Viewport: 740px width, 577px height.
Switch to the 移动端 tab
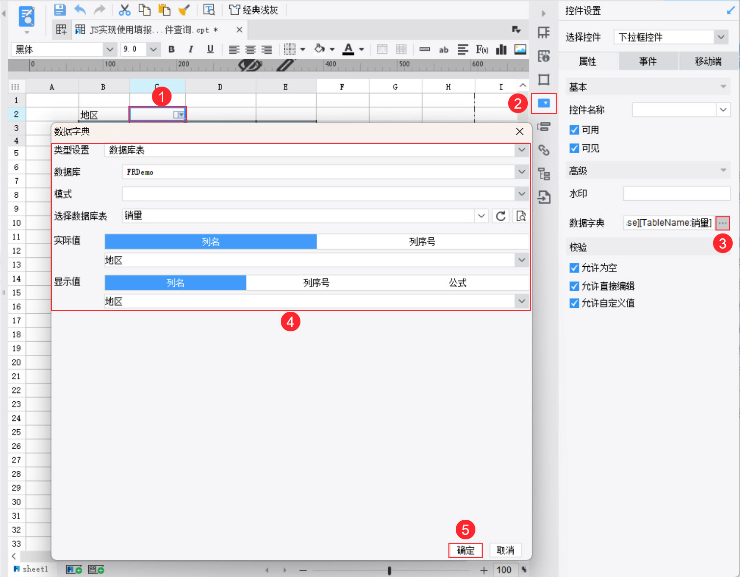(x=708, y=61)
